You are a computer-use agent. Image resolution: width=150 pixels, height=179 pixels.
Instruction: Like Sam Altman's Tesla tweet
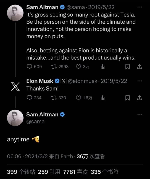click(x=78, y=67)
